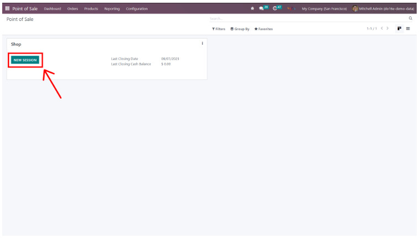Open the chat messages icon

[x=262, y=9]
